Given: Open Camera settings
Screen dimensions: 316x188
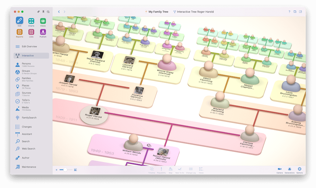Looking at the screenshot, I should 279,170.
